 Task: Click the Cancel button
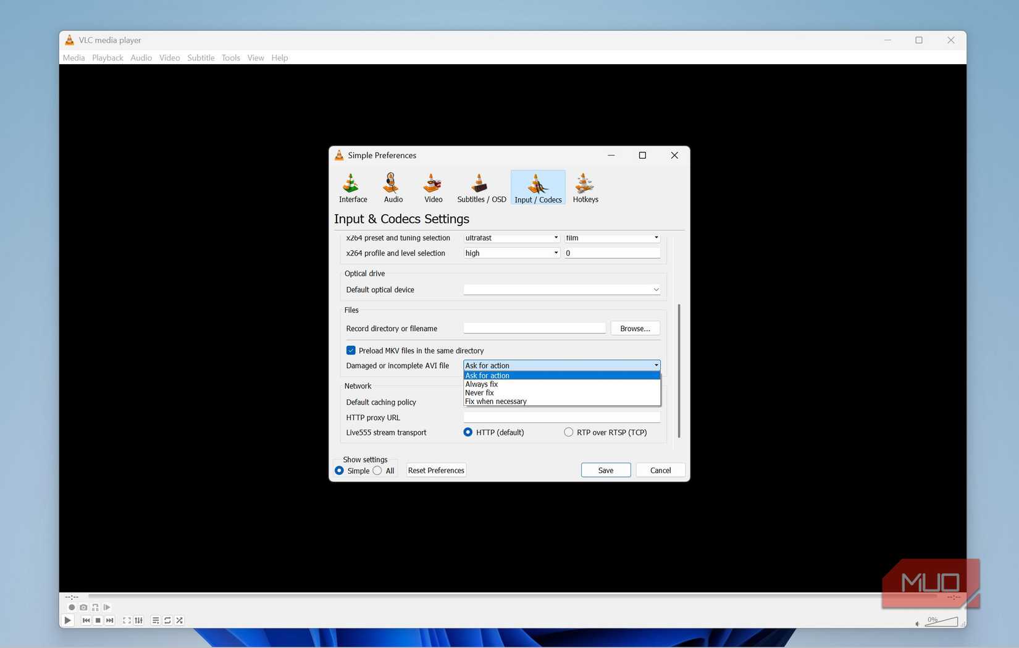coord(660,470)
